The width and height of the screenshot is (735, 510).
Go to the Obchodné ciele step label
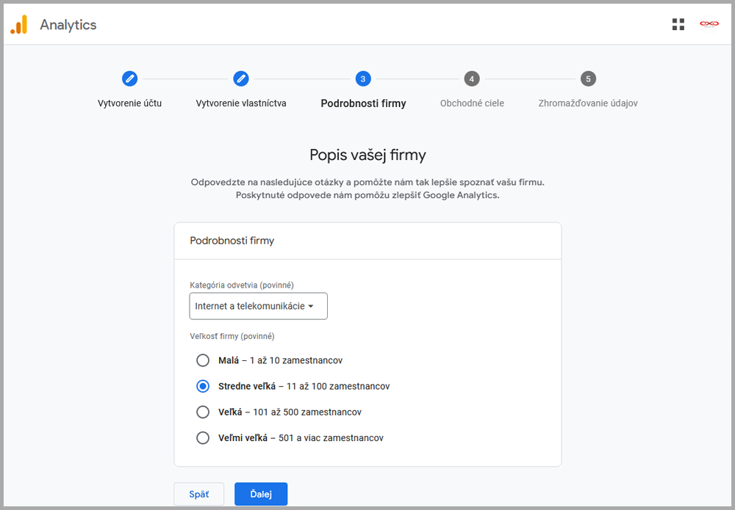(472, 103)
